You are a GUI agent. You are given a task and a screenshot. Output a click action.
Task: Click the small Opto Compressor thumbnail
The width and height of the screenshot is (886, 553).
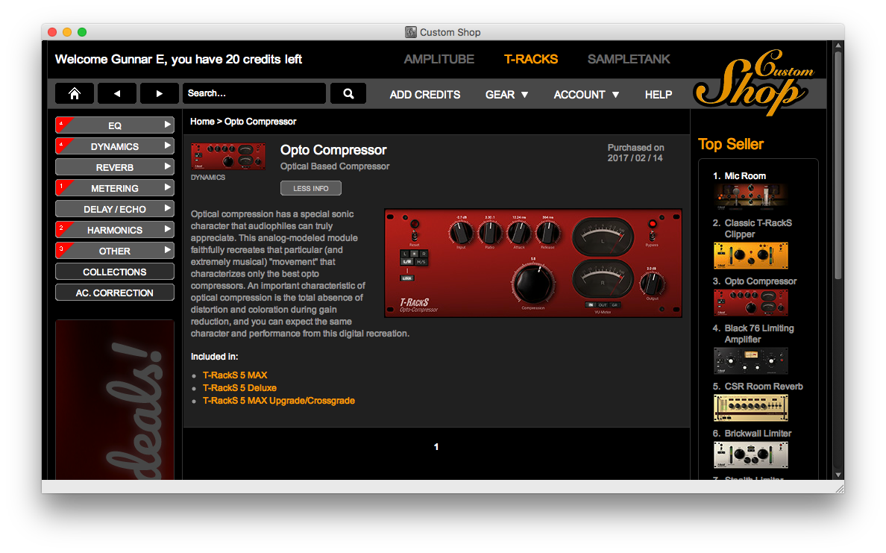pyautogui.click(x=227, y=156)
